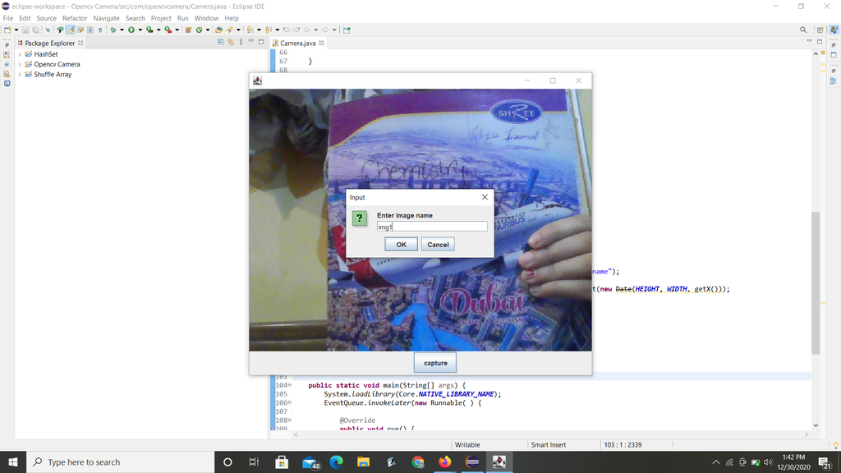Click the Open Perspective icon

(820, 30)
